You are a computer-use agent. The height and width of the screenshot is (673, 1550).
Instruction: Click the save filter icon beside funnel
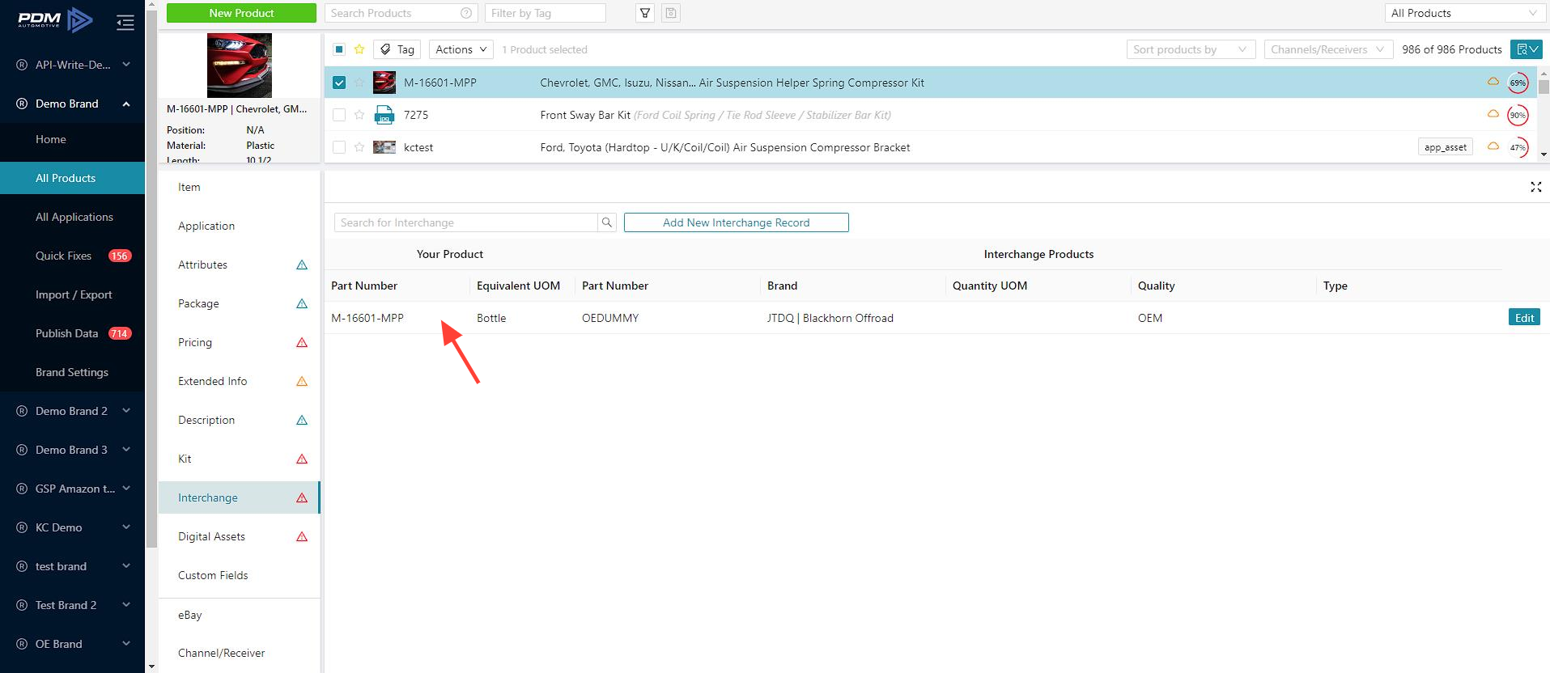[x=671, y=13]
